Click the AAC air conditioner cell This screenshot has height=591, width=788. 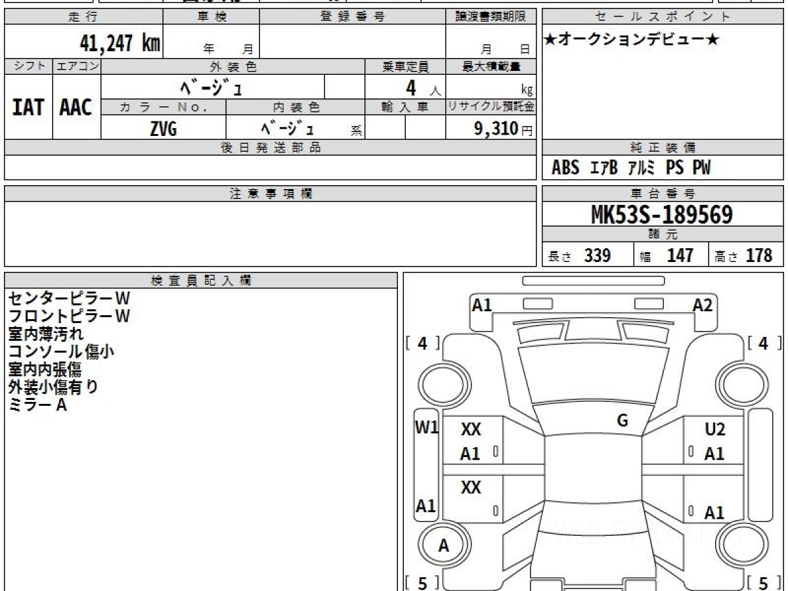point(76,108)
